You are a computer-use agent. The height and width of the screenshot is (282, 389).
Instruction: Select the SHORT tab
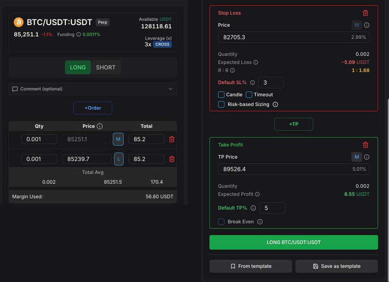point(106,68)
